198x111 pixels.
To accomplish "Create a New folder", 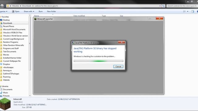I will coord(51,11).
